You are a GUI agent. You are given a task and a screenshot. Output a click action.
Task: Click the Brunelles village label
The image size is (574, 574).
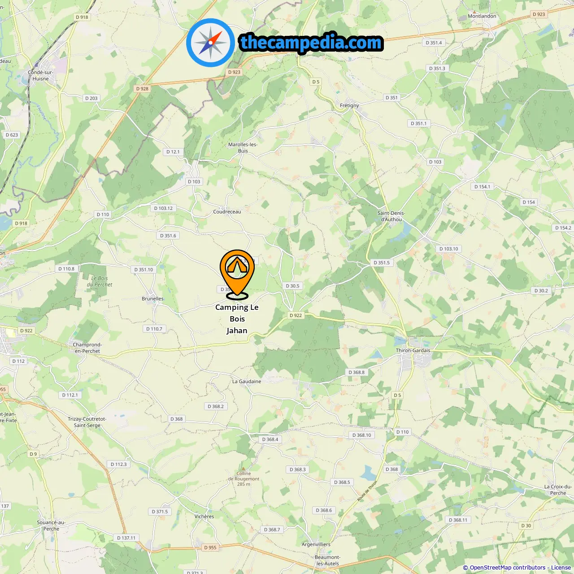(x=152, y=299)
